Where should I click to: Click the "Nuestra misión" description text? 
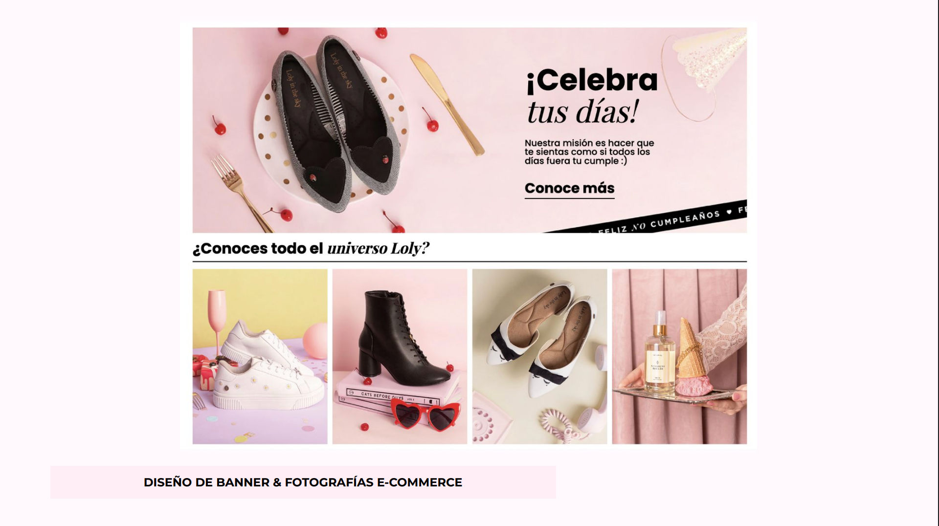(589, 152)
